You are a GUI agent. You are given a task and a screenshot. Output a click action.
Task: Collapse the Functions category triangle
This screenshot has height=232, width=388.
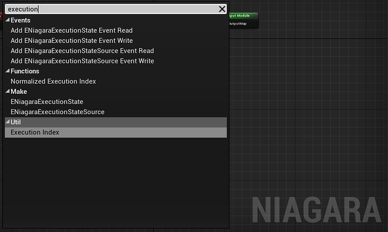[x=8, y=71]
